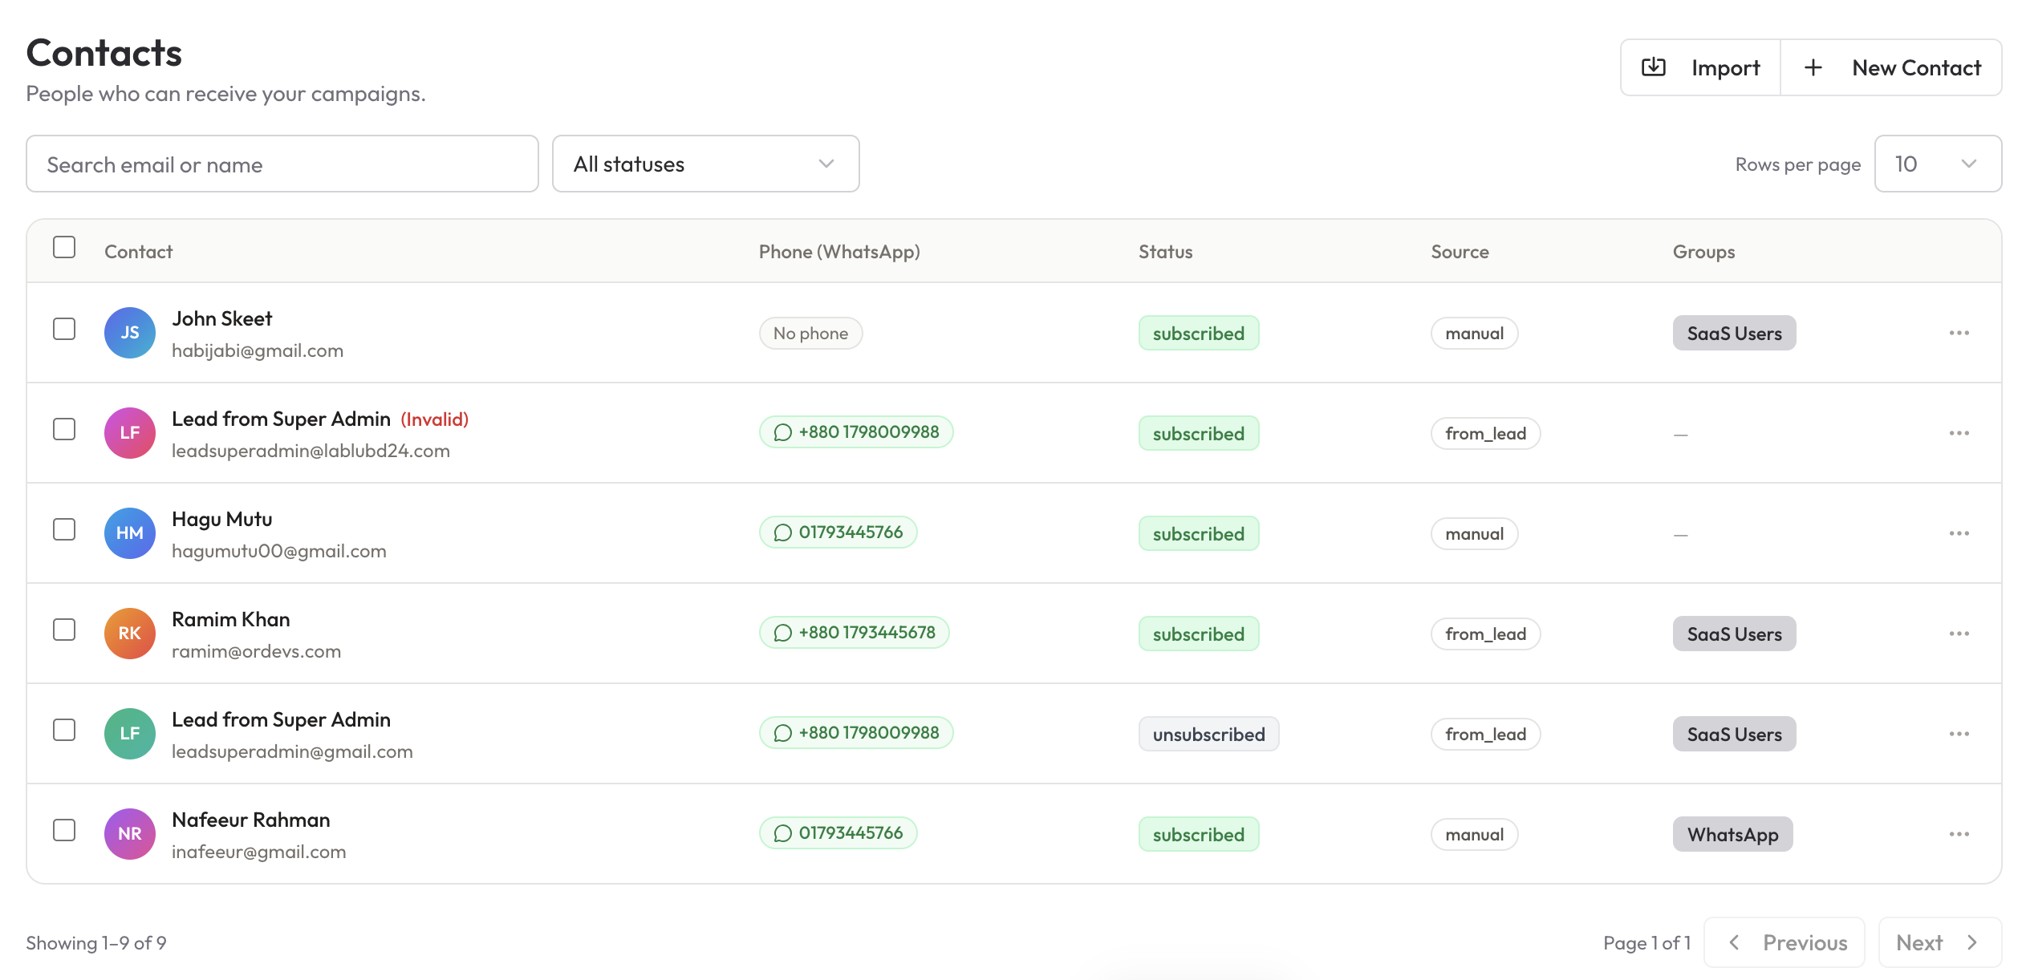Image resolution: width=2022 pixels, height=980 pixels.
Task: Click the No phone badge for John Skeet
Action: (810, 333)
